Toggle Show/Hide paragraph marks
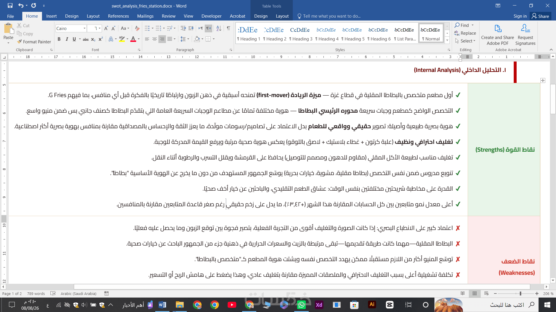This screenshot has width=556, height=312. tap(228, 28)
